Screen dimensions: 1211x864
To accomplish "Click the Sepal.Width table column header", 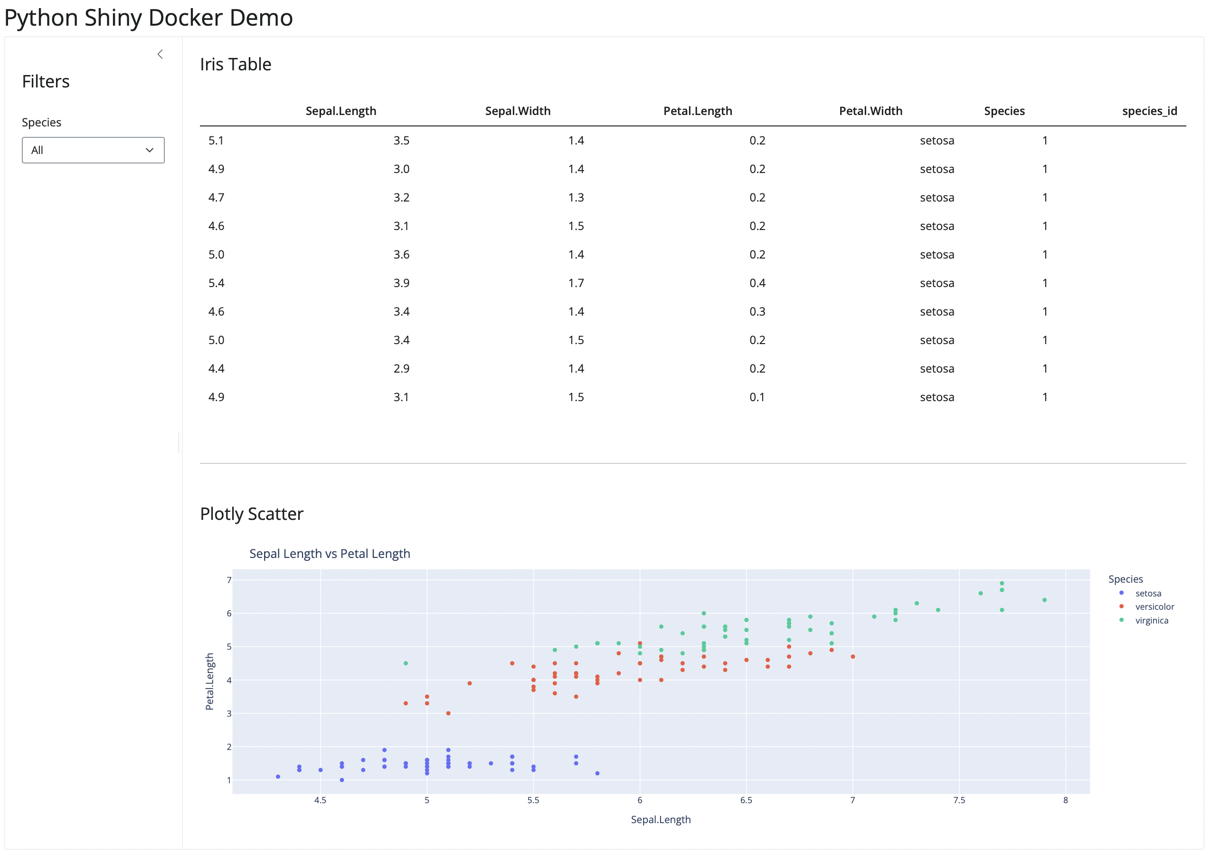I will 517,111.
